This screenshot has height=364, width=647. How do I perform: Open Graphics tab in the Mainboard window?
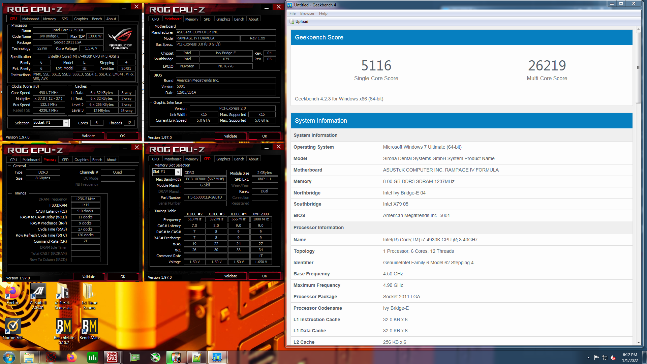pyautogui.click(x=223, y=19)
